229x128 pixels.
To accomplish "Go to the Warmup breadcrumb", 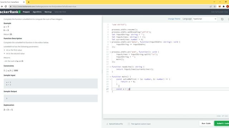I will [x=48, y=12].
